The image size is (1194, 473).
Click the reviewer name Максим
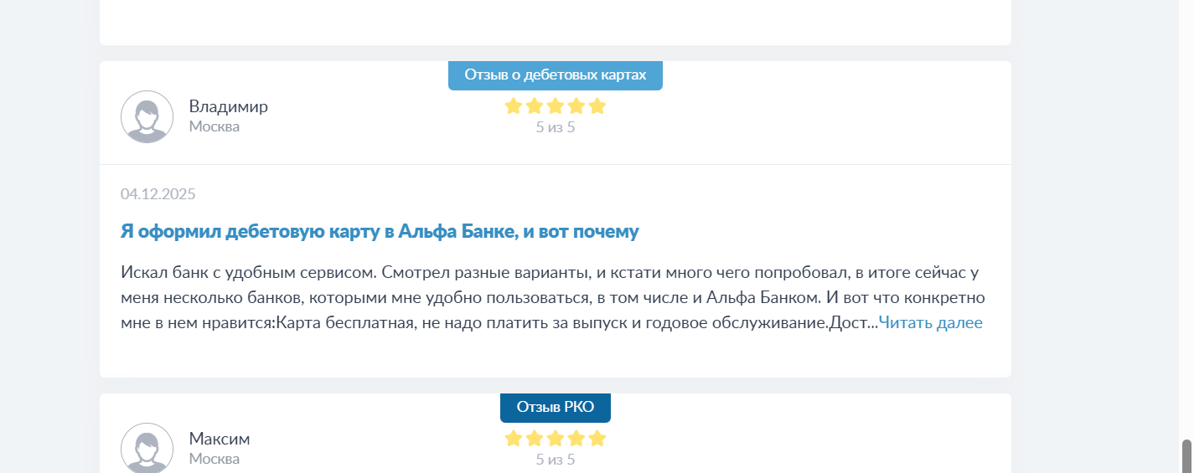[220, 439]
